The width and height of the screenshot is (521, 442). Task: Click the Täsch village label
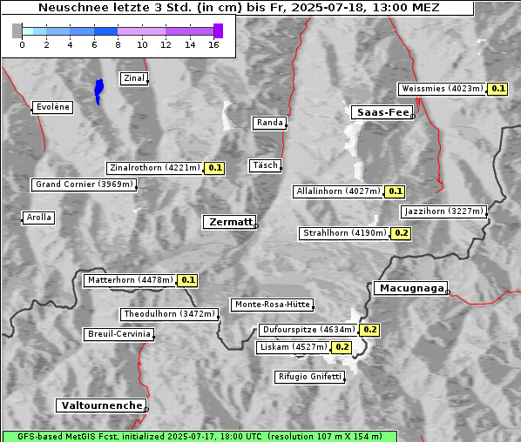265,165
